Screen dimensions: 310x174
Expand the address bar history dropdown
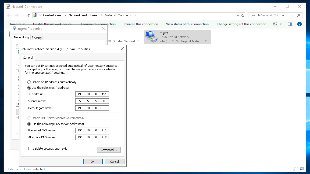[x=238, y=15]
